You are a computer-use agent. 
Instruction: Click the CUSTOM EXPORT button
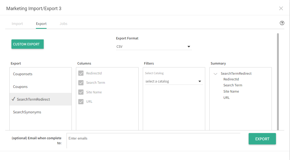click(x=27, y=44)
